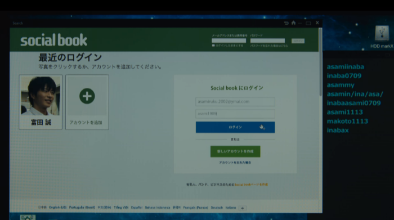The width and height of the screenshot is (394, 220).
Task: Focus header email or phone number field
Action: click(229, 41)
